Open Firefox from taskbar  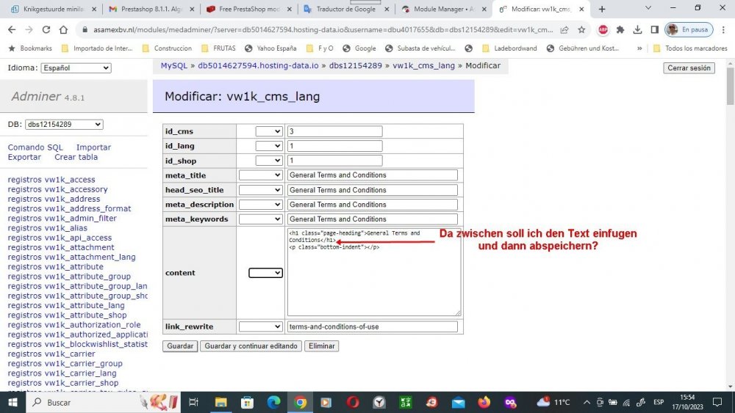click(484, 402)
